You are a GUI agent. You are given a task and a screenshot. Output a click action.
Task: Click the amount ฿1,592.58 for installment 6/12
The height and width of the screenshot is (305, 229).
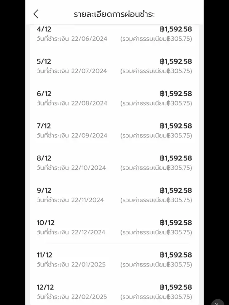tap(176, 93)
